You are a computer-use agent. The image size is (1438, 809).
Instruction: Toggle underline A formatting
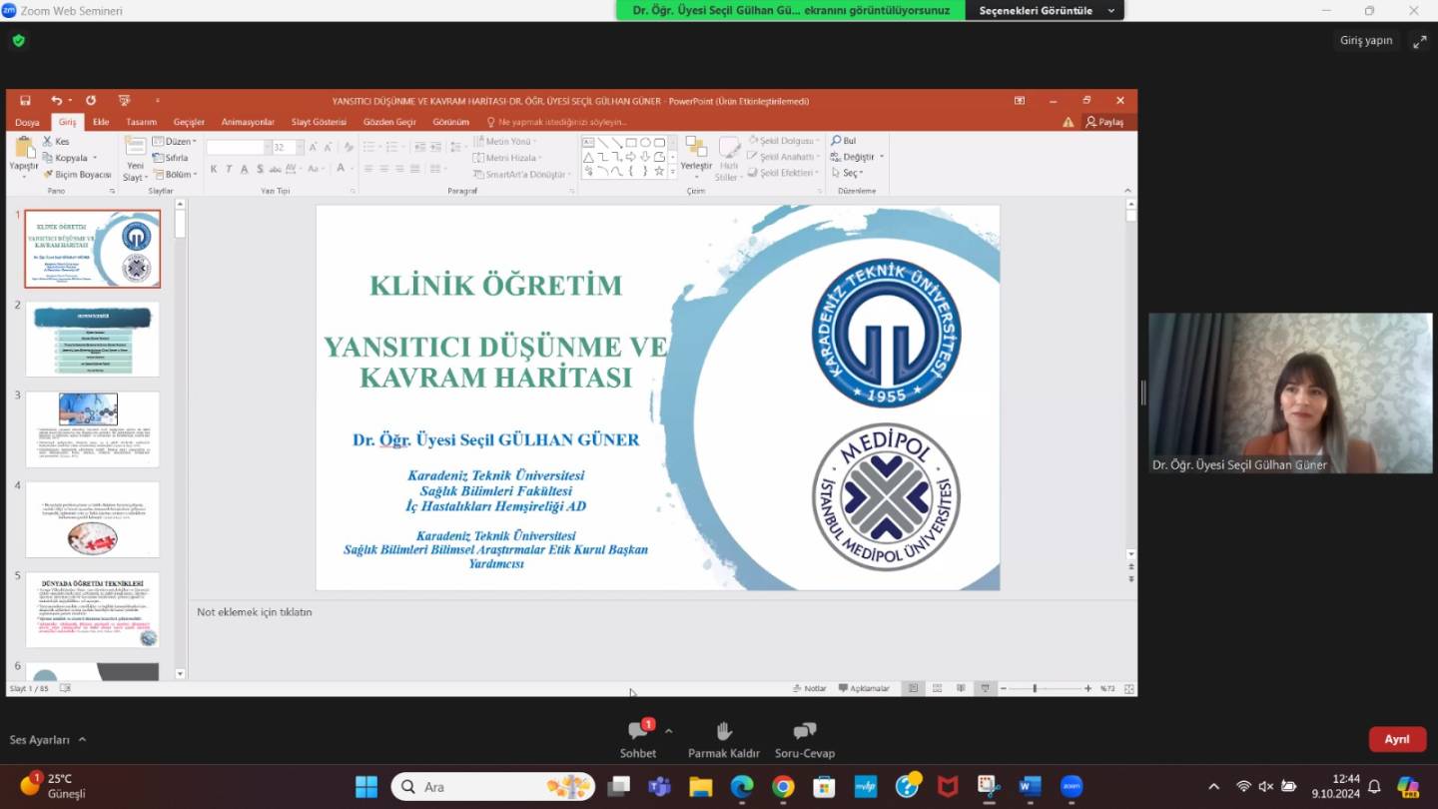pos(245,170)
